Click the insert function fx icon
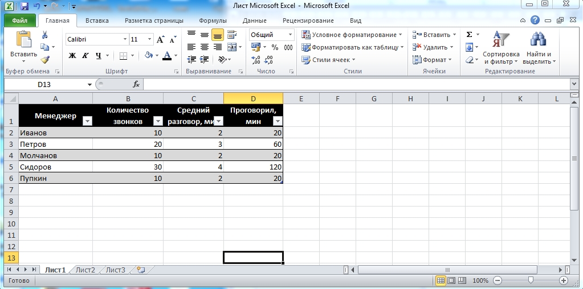583x289 pixels. pyautogui.click(x=136, y=84)
